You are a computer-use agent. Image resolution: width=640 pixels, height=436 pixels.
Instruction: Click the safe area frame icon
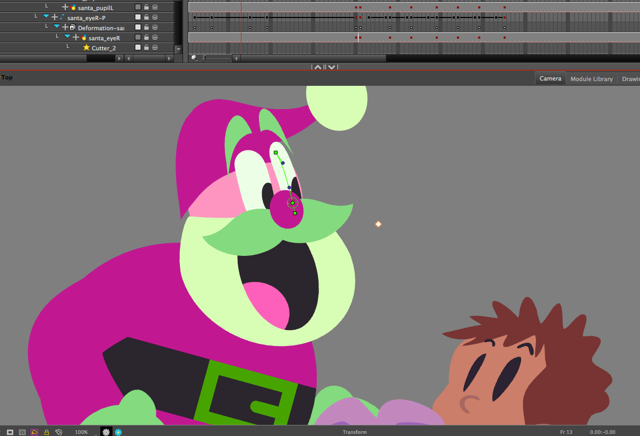click(x=22, y=432)
